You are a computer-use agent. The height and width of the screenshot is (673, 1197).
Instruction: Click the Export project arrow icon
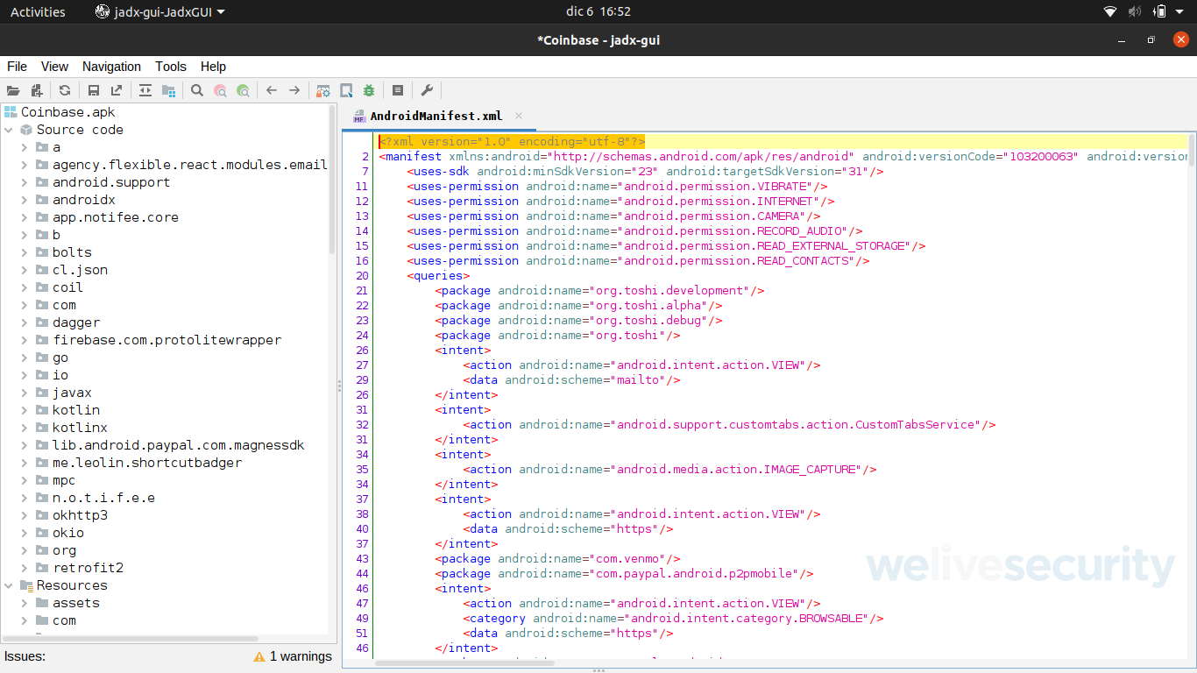(x=117, y=90)
